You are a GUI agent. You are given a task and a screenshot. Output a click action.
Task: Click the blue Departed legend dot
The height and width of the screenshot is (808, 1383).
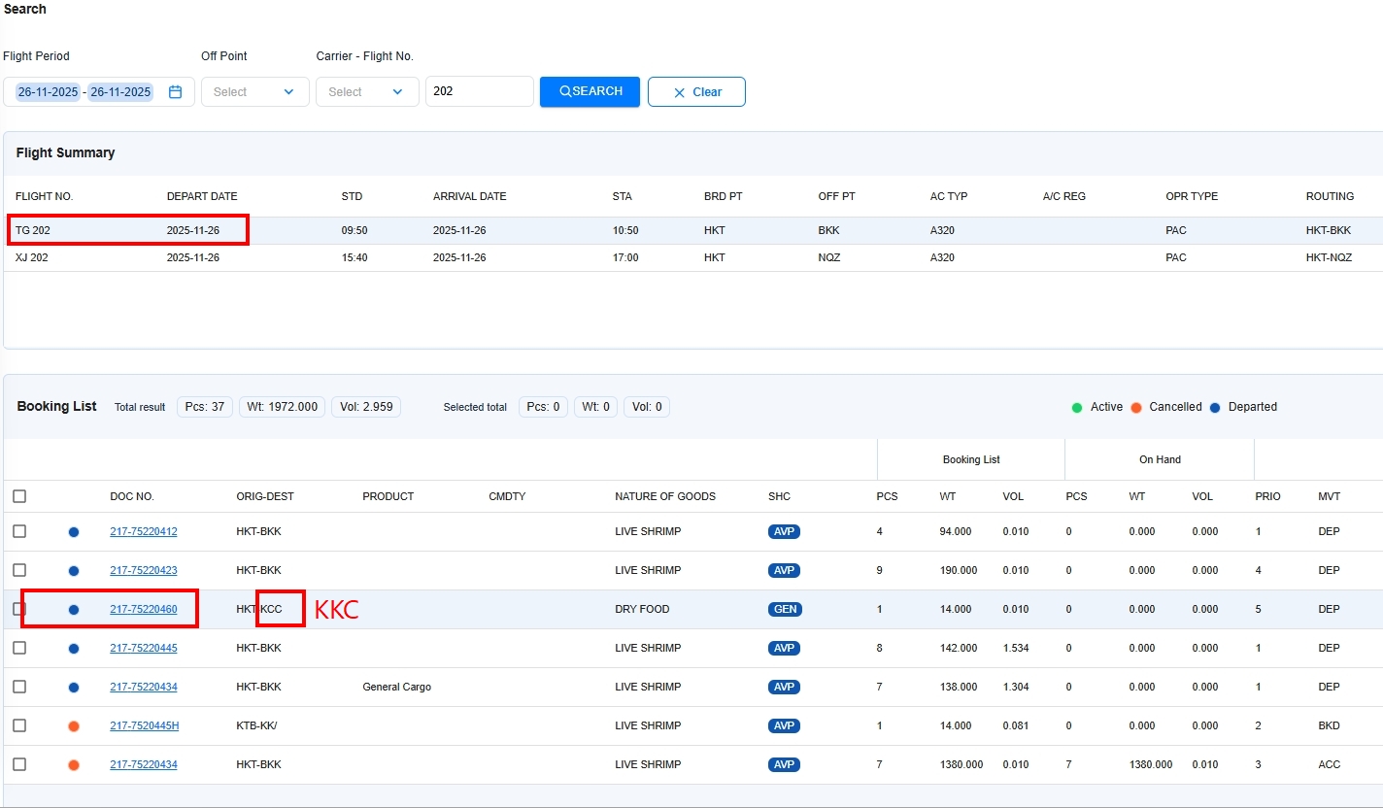click(x=1215, y=408)
